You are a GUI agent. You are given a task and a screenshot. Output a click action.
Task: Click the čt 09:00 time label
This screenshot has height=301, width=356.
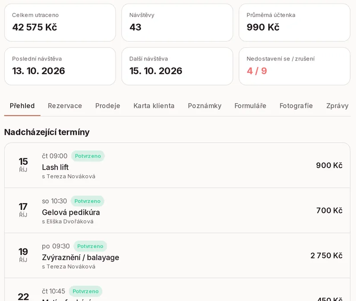55,156
